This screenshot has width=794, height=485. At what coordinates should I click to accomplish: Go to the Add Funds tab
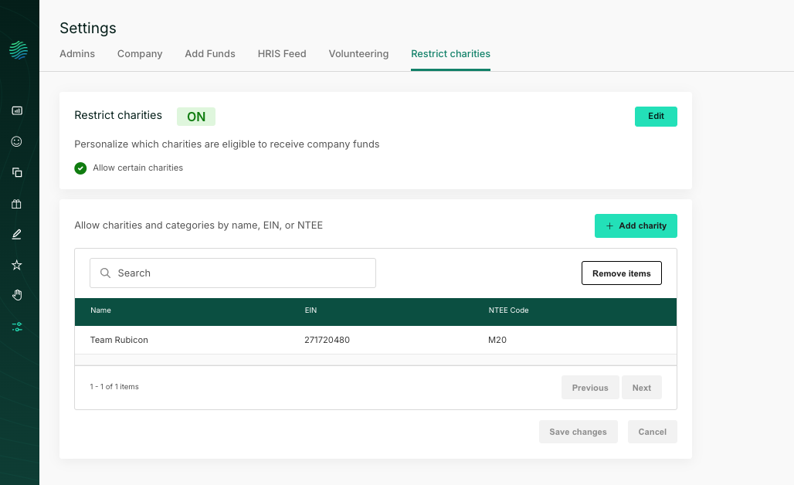tap(210, 54)
